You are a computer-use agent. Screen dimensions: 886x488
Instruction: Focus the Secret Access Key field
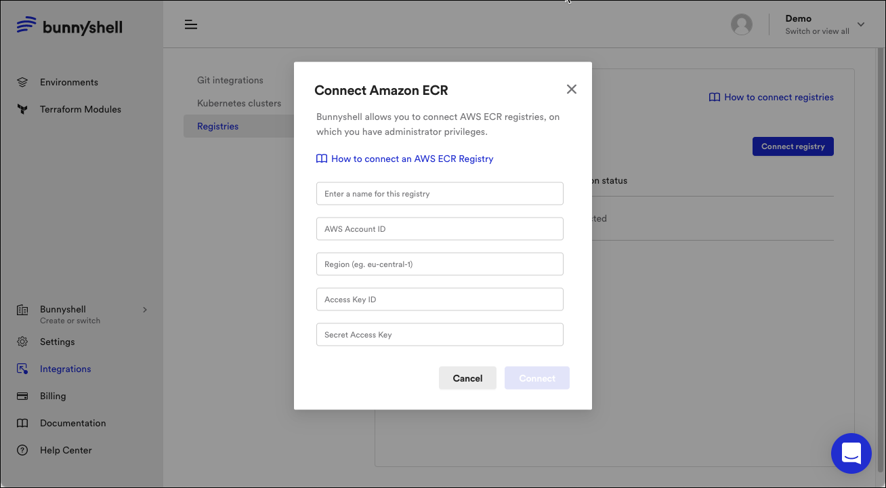point(440,334)
